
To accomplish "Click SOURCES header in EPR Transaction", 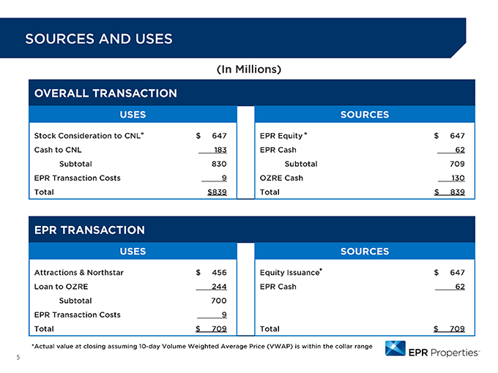I will (x=365, y=251).
